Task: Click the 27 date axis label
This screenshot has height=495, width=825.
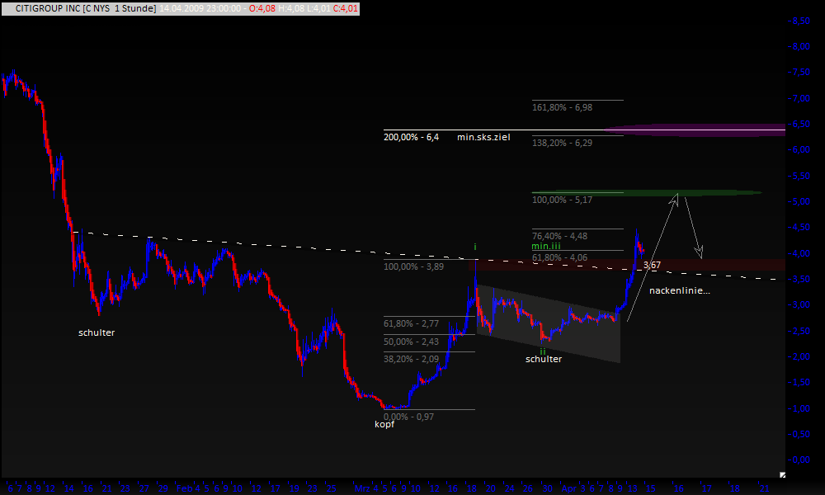Action: 144,488
